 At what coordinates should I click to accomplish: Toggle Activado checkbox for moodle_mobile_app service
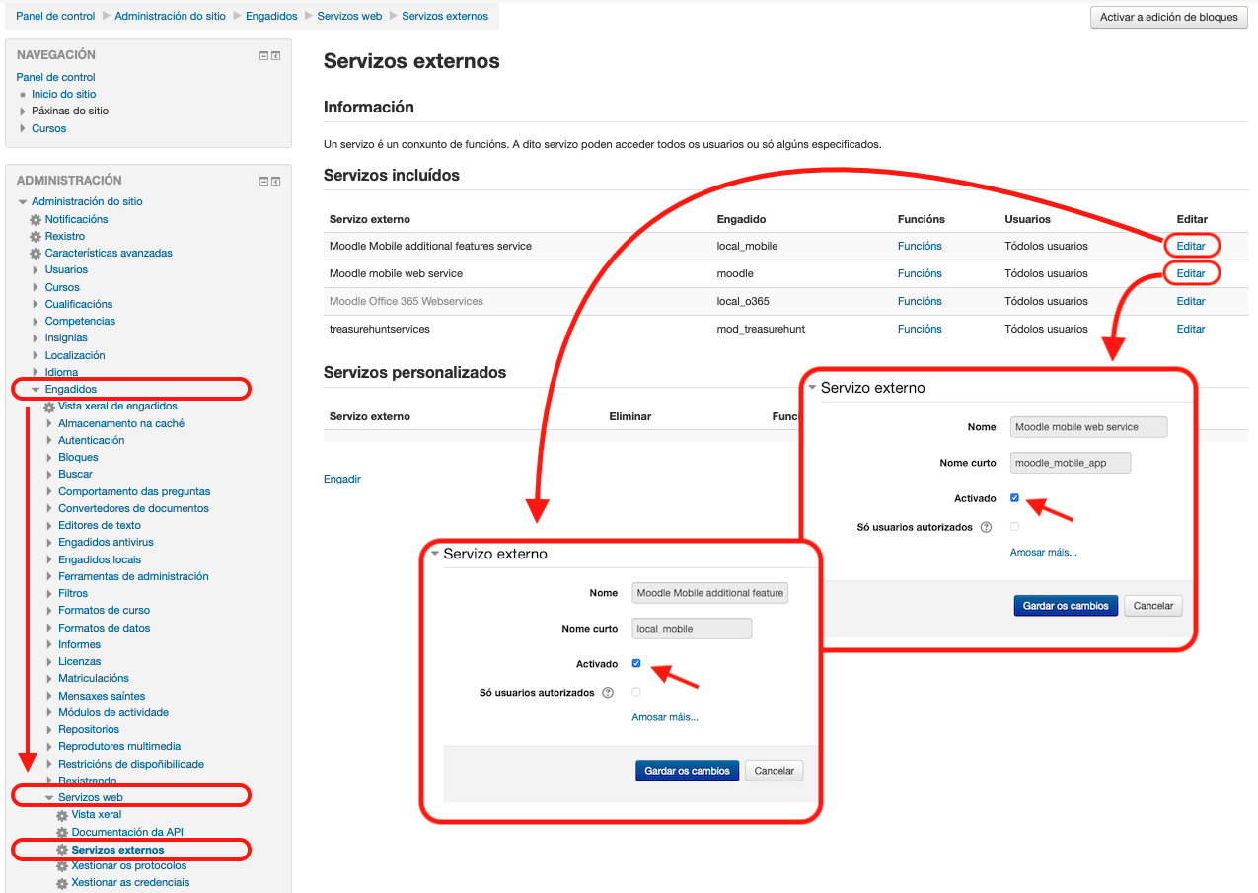1014,498
